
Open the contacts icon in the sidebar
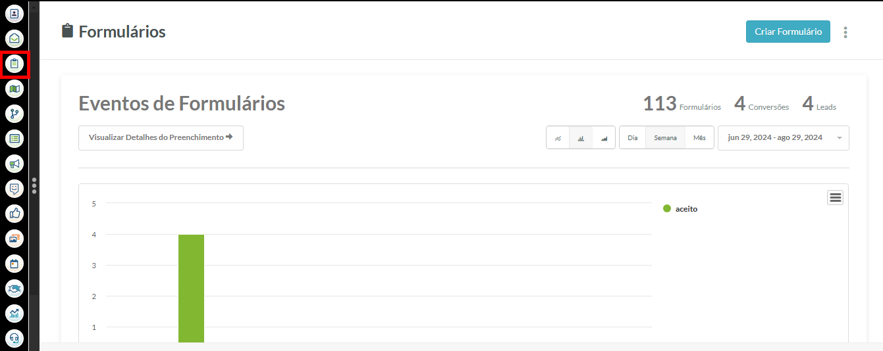[14, 13]
